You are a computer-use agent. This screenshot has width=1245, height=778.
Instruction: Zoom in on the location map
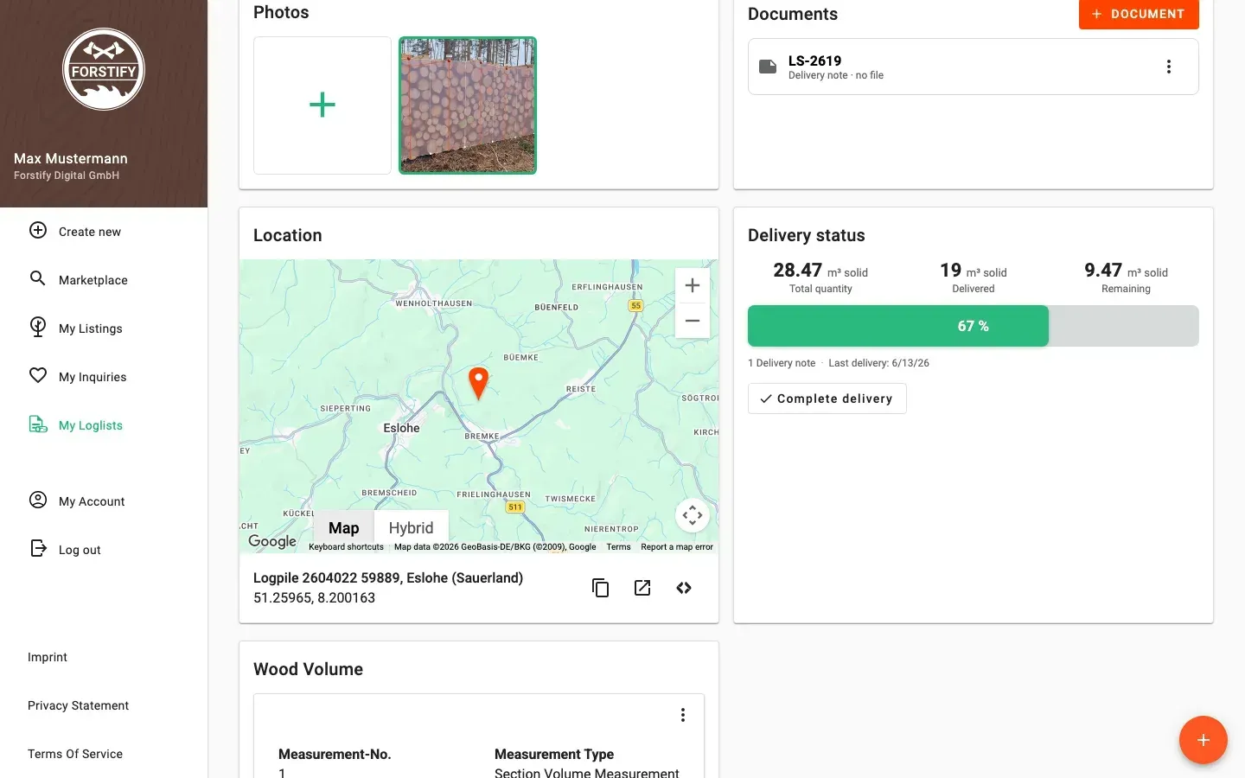point(693,285)
